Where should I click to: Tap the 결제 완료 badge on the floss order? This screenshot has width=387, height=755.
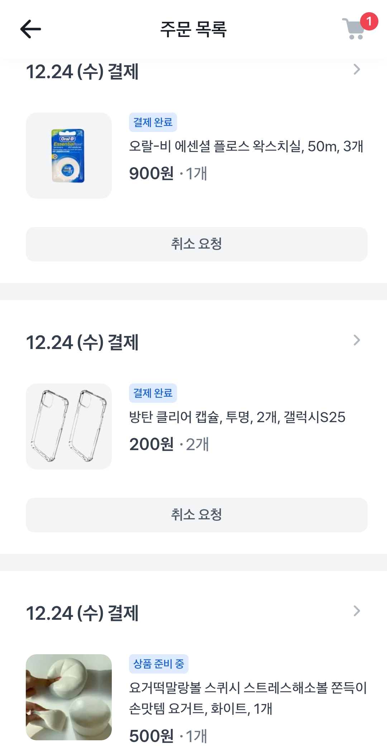(153, 122)
